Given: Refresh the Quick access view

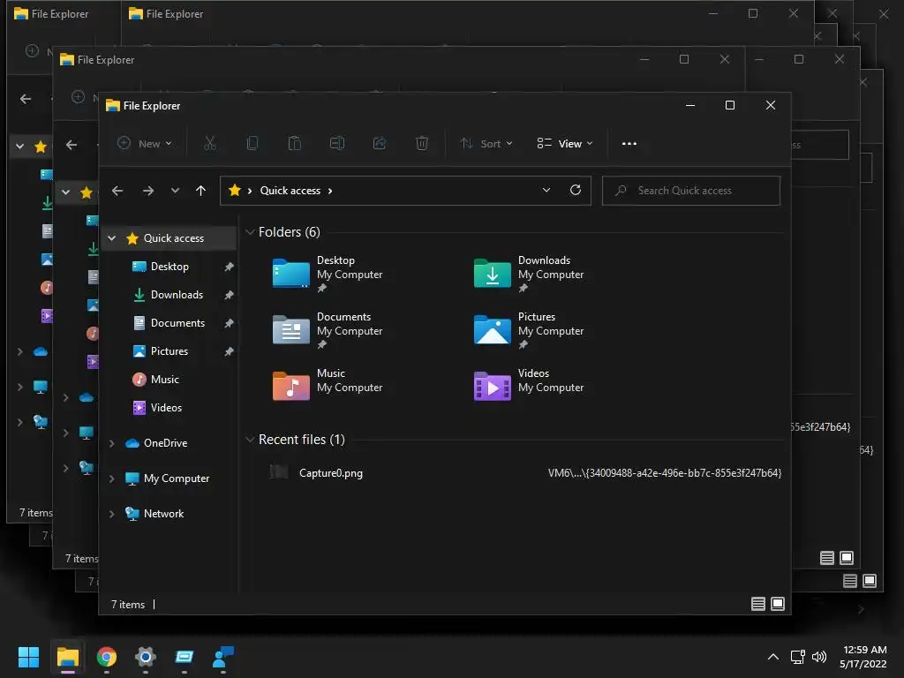Looking at the screenshot, I should (x=576, y=191).
